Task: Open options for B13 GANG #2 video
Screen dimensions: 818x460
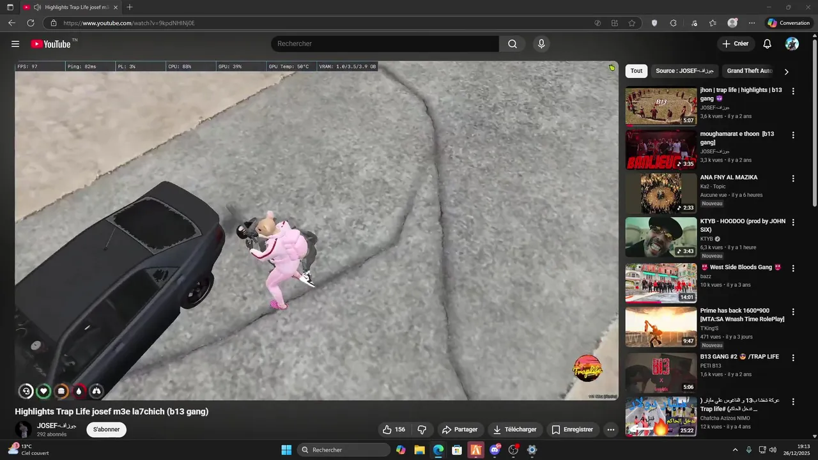Action: point(793,358)
